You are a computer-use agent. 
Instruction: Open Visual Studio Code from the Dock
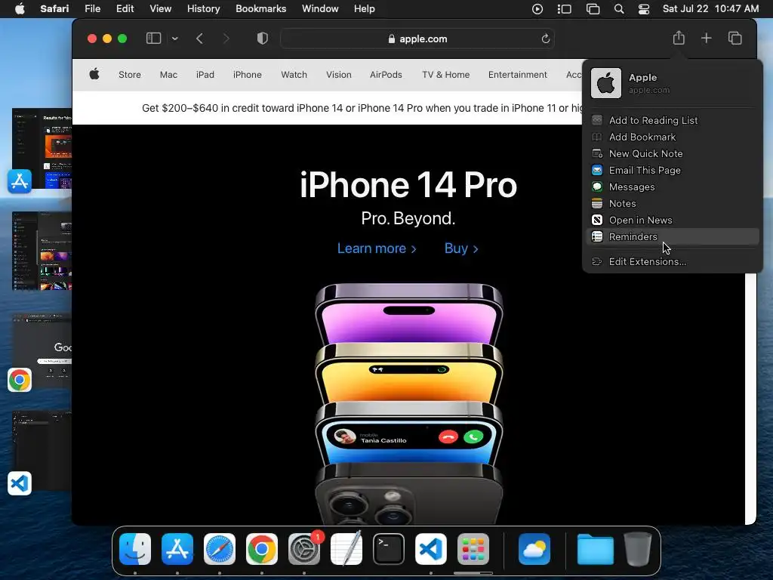(x=431, y=549)
